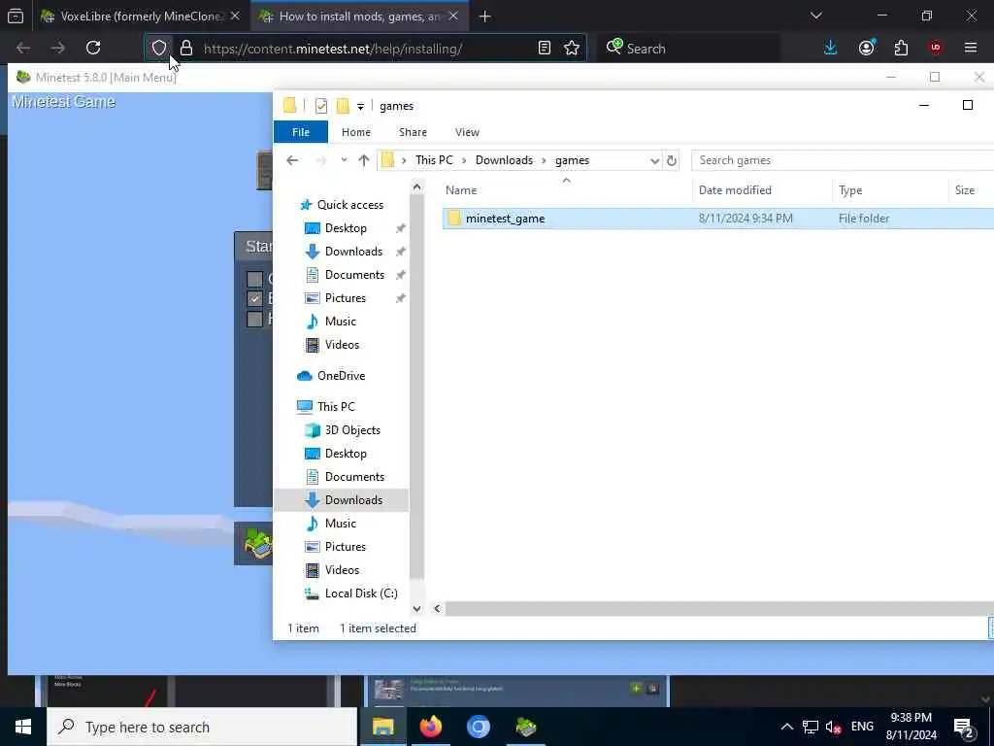Refresh the games folder view
This screenshot has width=994, height=746.
click(x=672, y=160)
